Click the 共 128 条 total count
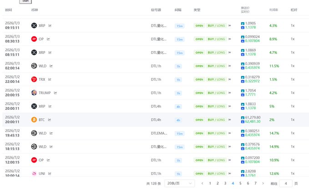The width and height of the screenshot is (309, 189). point(153,184)
